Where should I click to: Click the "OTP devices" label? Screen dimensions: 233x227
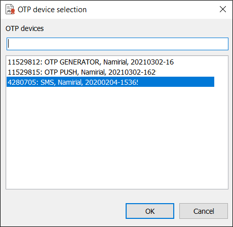(25, 28)
